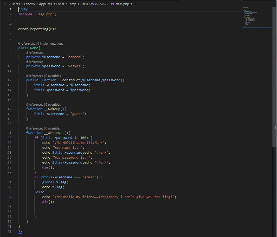The image size is (277, 237).
Task: Click the breadcrumb ellipsis symbol item
Action: (134, 4)
